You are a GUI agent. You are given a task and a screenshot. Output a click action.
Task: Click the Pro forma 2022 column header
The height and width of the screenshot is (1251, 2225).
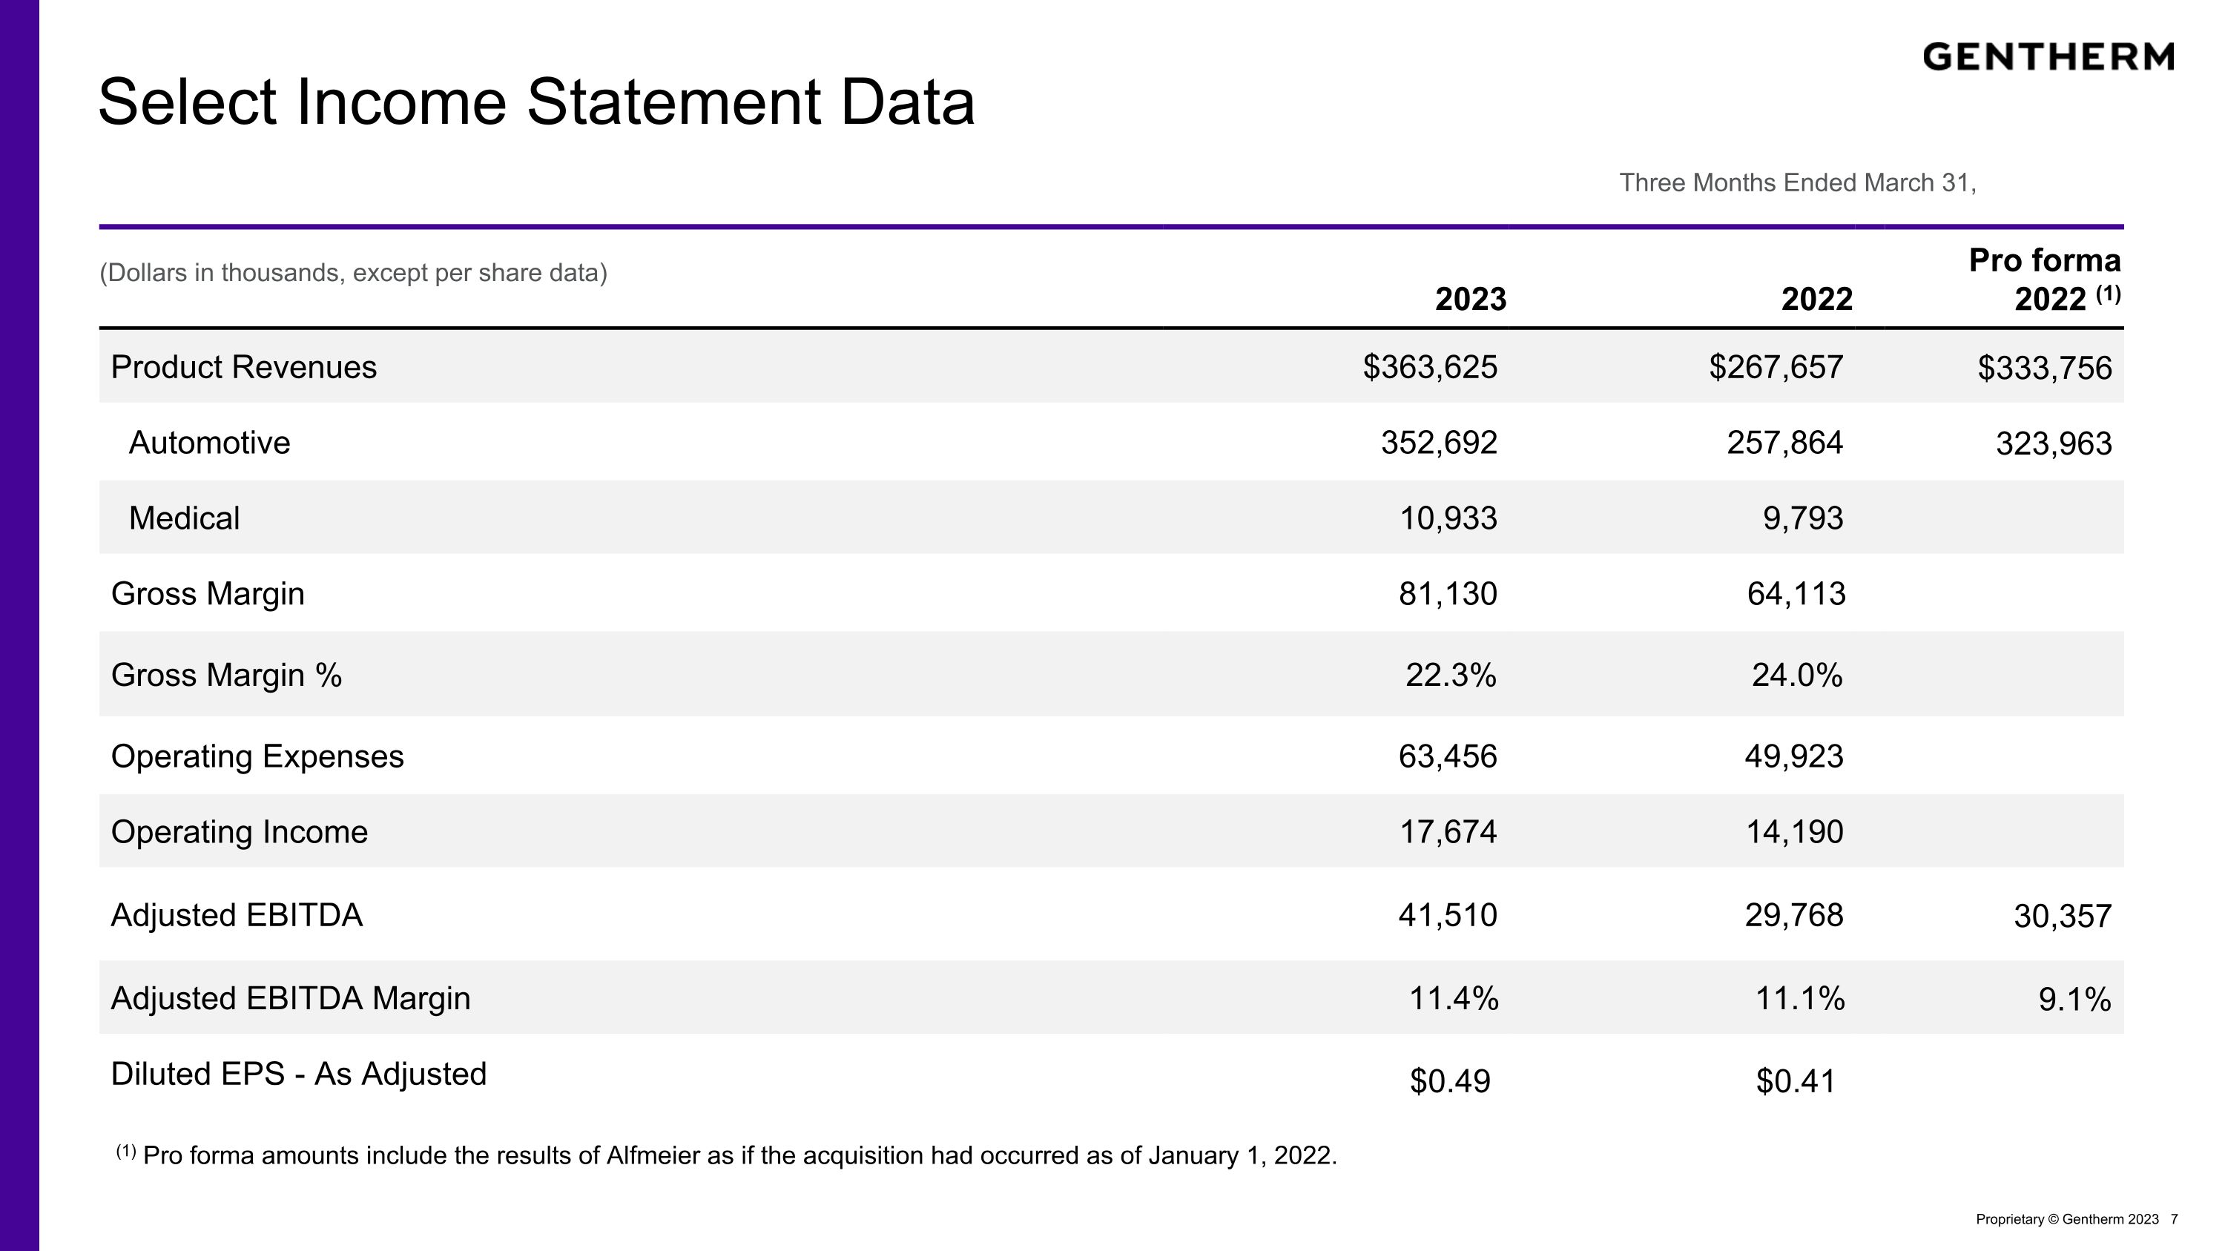click(x=2043, y=280)
